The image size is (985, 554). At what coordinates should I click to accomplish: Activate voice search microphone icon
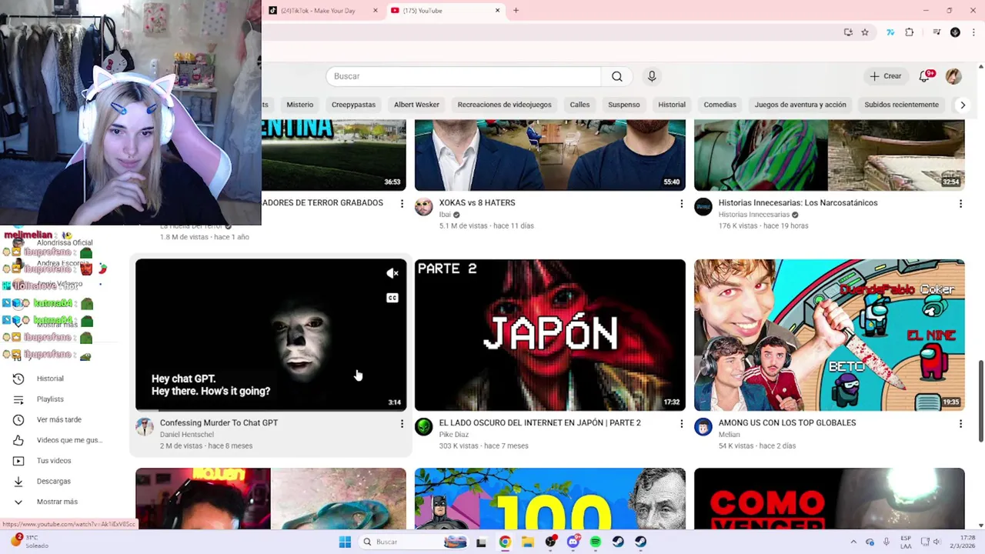(x=652, y=76)
